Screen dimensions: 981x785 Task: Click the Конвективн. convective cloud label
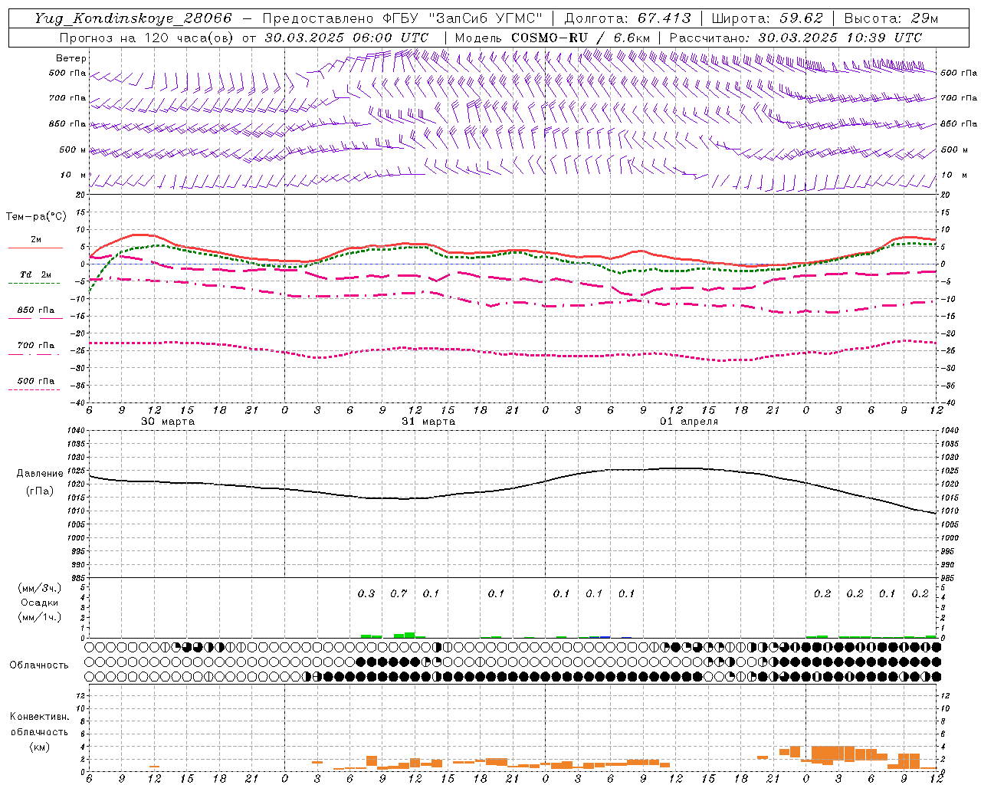pyautogui.click(x=40, y=717)
